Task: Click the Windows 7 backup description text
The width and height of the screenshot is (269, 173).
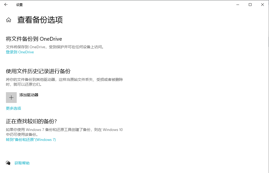Action: [x=65, y=130]
